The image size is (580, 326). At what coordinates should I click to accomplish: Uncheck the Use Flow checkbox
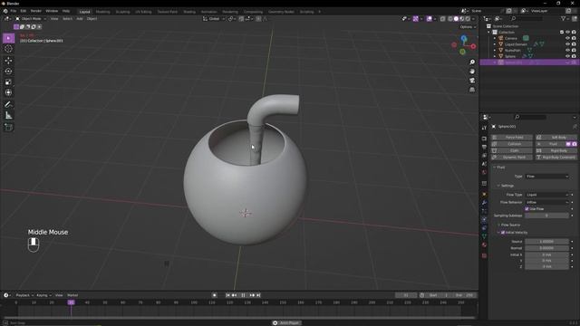[x=527, y=209]
